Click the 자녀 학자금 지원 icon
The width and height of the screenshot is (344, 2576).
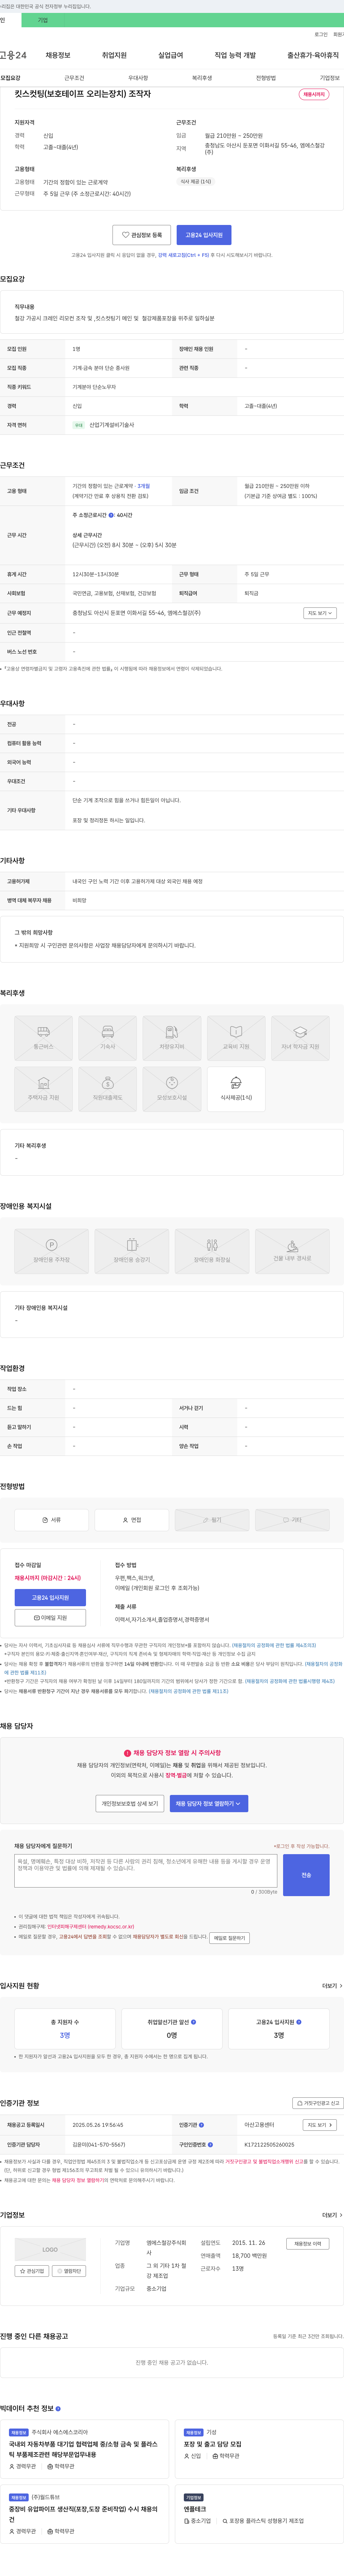coord(300,1038)
